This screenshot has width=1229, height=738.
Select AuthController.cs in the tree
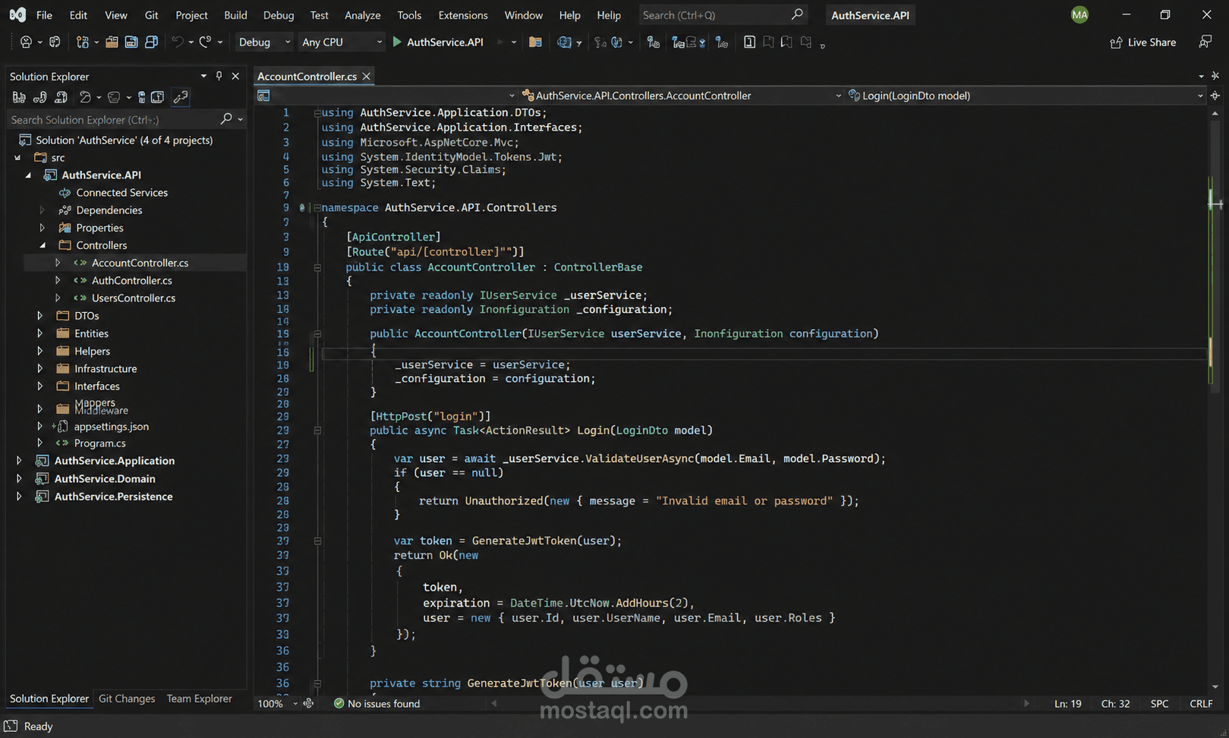tap(132, 280)
